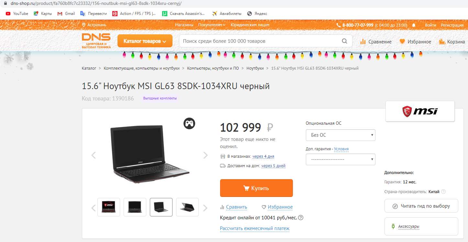Expand the Без ОС dropdown

[340, 135]
